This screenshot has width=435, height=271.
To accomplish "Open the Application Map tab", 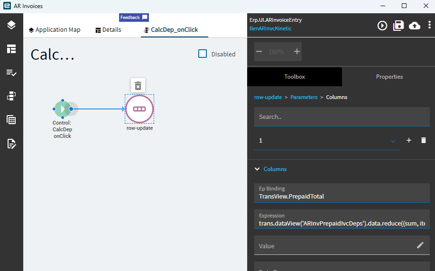I will tap(54, 30).
